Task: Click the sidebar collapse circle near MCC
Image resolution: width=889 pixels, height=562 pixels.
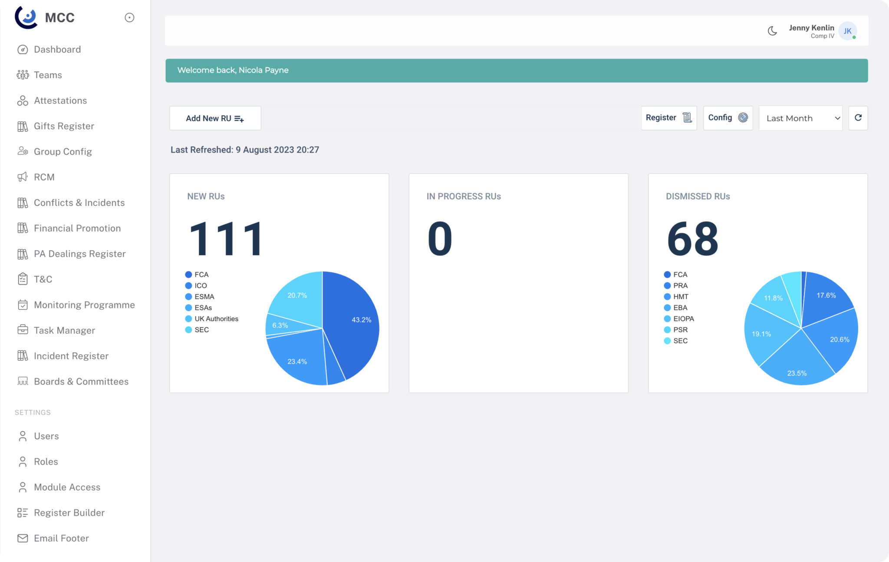Action: point(130,17)
